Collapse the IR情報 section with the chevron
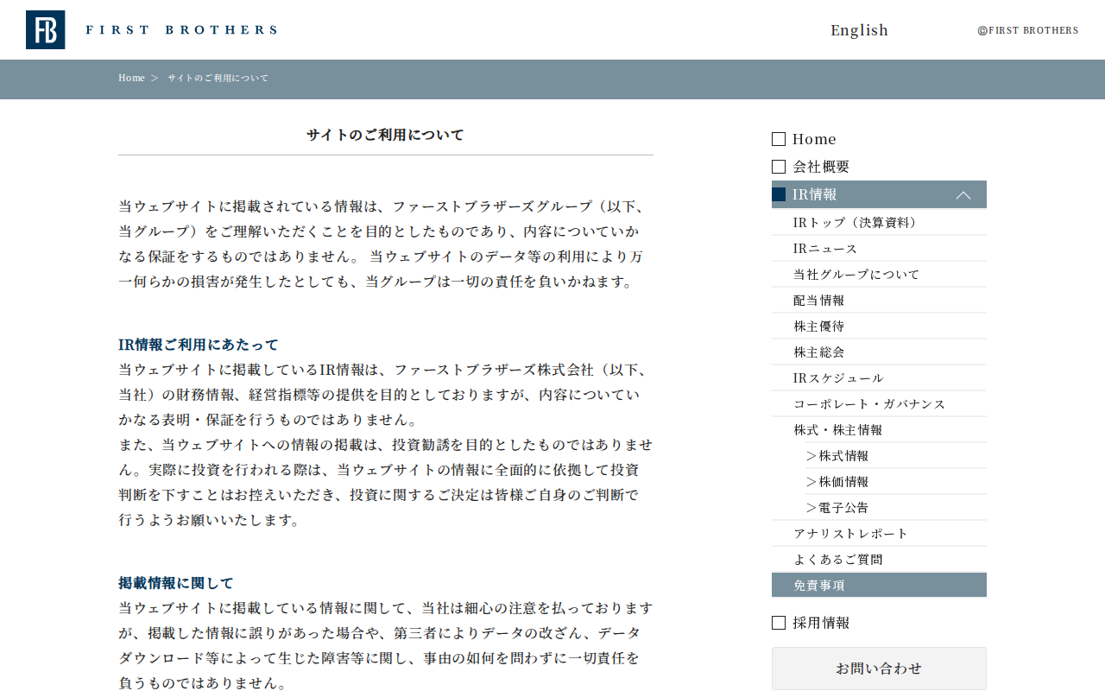The image size is (1105, 691). (x=963, y=195)
